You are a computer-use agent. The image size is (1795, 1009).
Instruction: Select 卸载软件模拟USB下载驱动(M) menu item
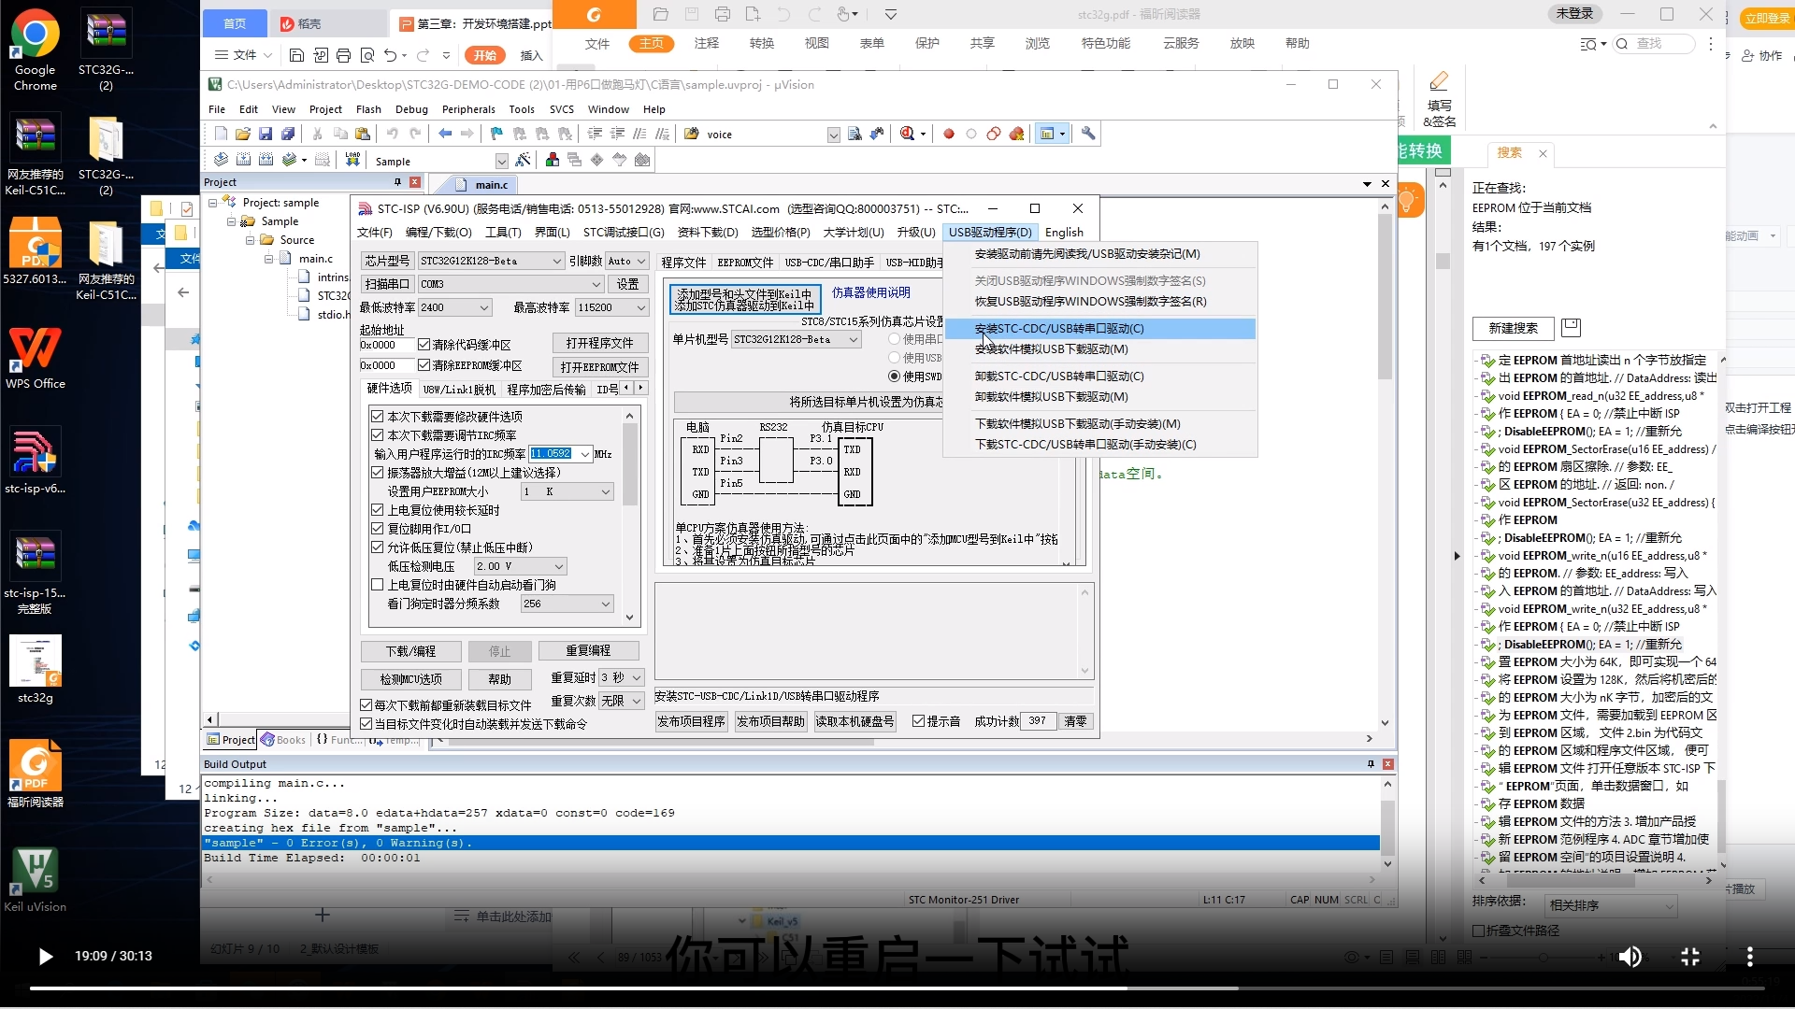1099,396
